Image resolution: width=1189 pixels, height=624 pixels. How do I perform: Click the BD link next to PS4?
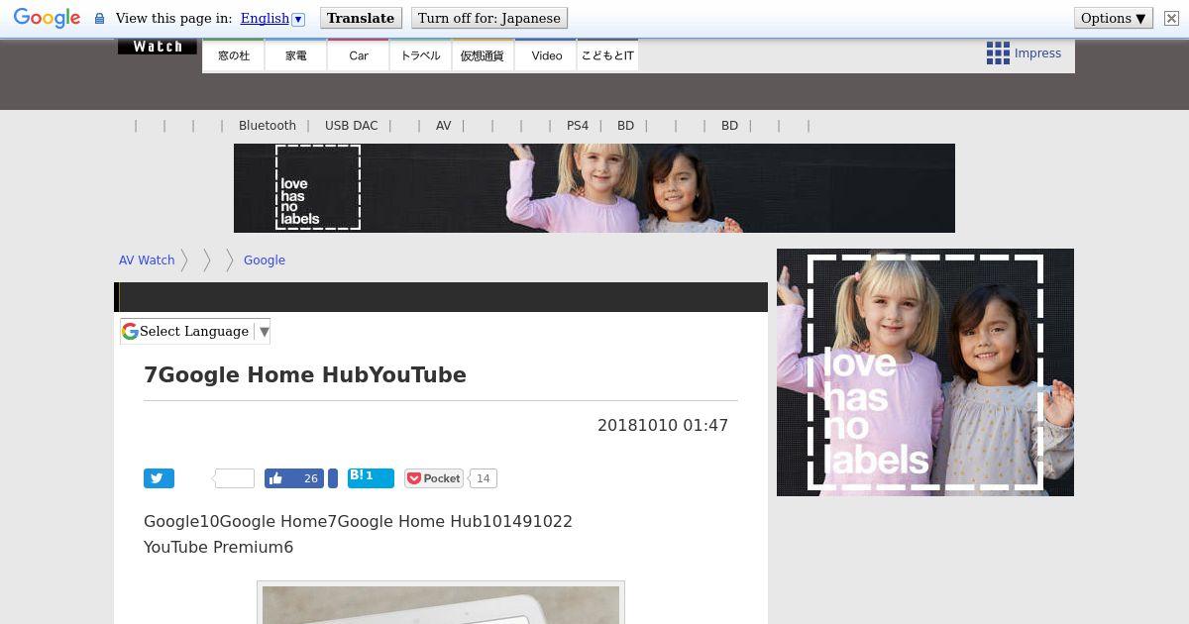pyautogui.click(x=625, y=126)
